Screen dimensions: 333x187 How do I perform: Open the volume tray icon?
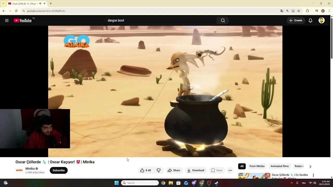[315, 183]
